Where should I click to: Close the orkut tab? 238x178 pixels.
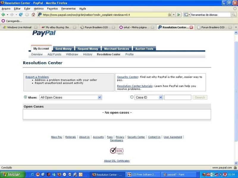(x=153, y=27)
